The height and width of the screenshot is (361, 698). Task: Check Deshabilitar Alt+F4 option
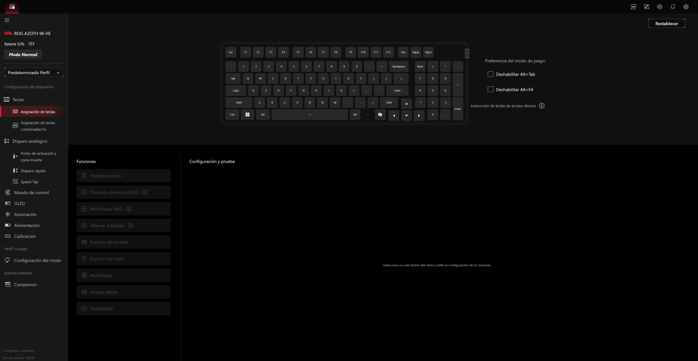click(491, 89)
